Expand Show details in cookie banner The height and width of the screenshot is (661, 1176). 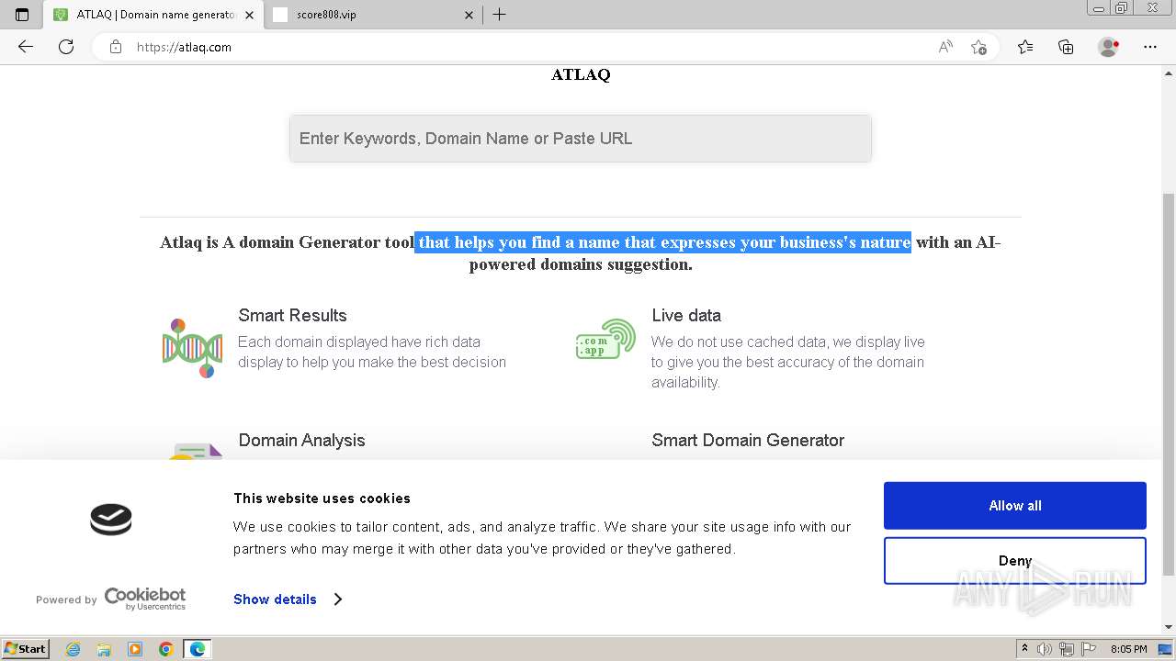(288, 599)
